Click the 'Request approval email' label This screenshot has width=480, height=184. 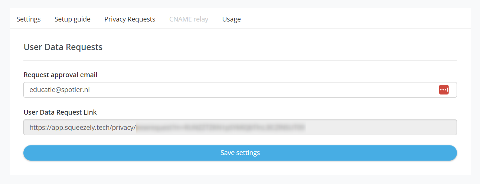61,75
